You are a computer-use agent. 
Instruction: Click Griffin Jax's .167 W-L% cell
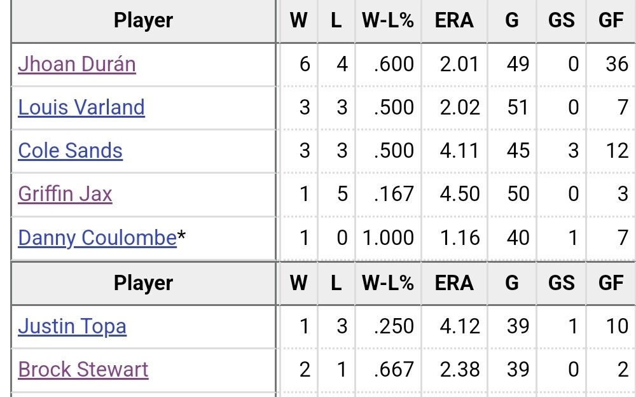pyautogui.click(x=394, y=194)
